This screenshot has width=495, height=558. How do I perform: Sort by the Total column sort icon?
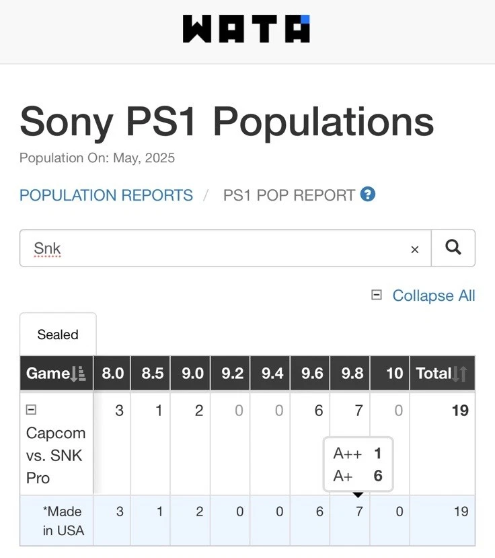(461, 374)
